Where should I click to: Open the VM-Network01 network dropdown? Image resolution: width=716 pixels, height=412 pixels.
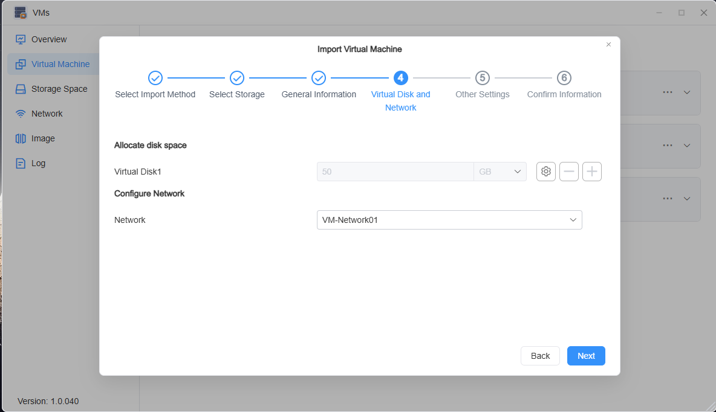coord(449,220)
